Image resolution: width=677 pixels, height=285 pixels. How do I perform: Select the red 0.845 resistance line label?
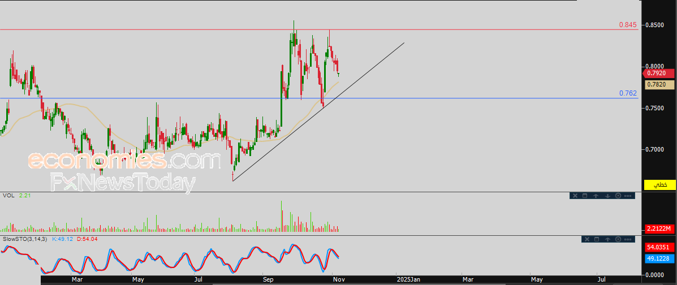pos(627,25)
